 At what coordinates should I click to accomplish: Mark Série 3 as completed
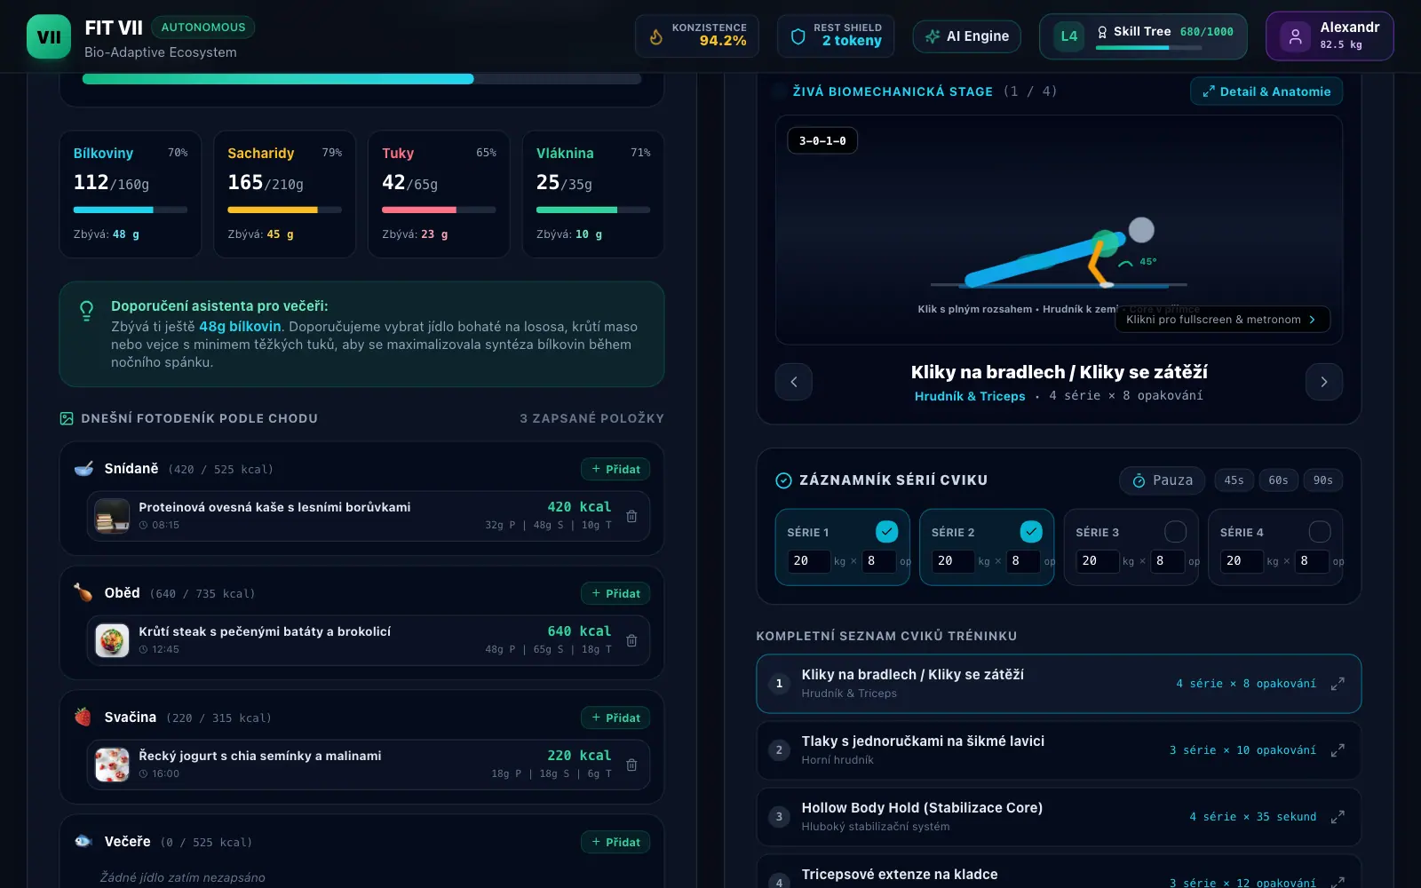pos(1176,531)
